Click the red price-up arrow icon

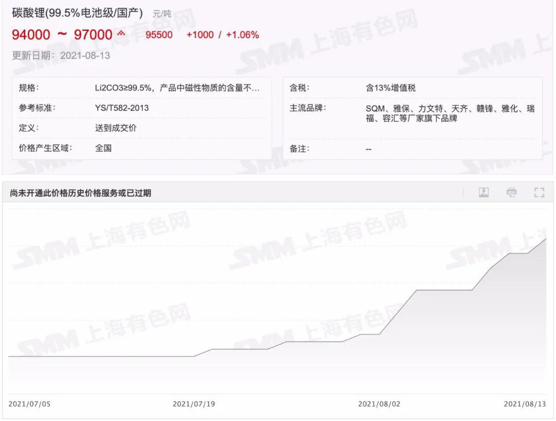point(121,34)
